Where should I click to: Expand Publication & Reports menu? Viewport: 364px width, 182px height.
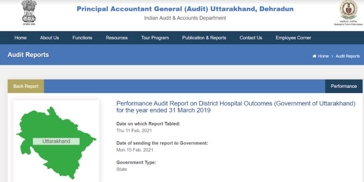pos(204,38)
